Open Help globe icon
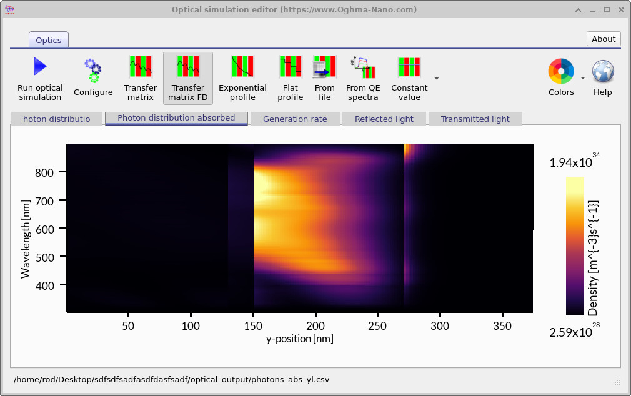Viewport: 631px width, 396px height. 603,71
